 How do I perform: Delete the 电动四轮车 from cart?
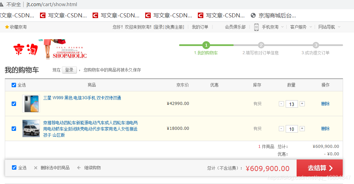click(x=325, y=128)
